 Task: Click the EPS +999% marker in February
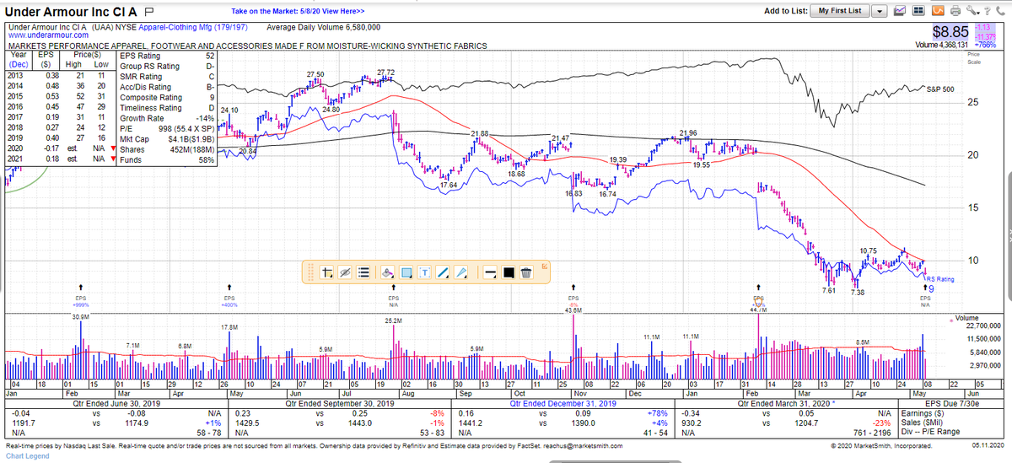click(80, 300)
